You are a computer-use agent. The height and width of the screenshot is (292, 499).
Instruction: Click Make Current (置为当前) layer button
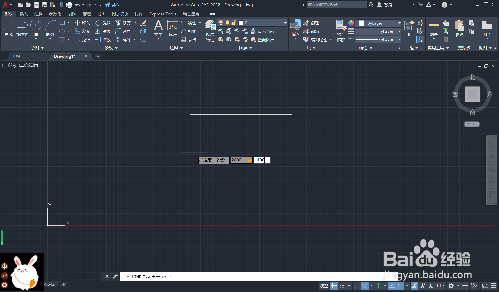click(263, 31)
